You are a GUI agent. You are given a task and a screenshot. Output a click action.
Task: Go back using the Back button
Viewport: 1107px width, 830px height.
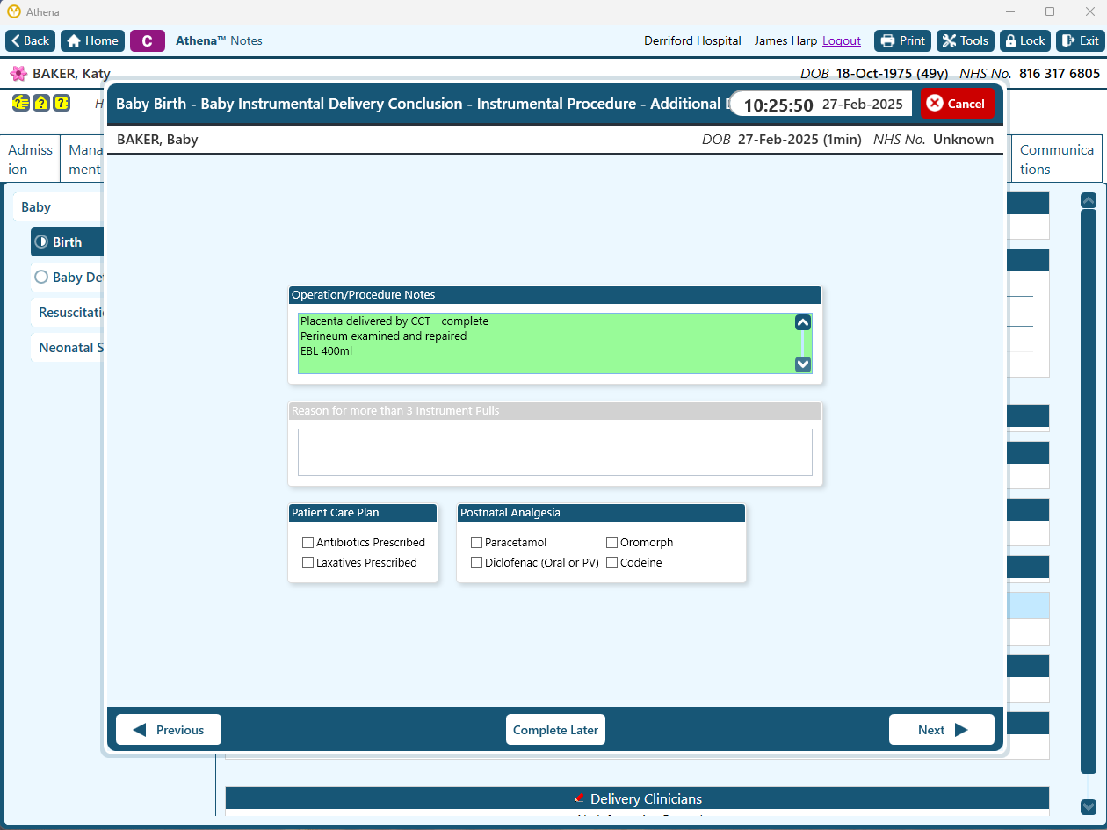pos(31,40)
